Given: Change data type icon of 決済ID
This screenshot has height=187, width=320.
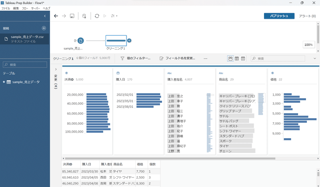Looking at the screenshot, I should tap(66, 73).
